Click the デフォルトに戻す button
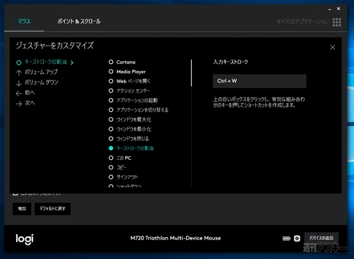 53,209
